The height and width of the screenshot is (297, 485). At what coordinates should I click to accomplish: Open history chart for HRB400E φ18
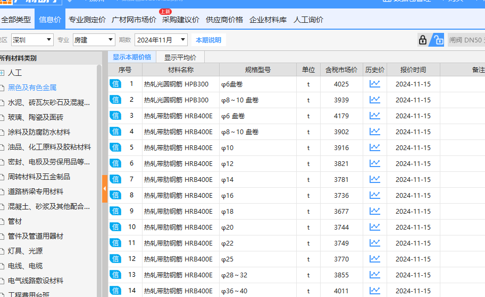[x=374, y=211]
